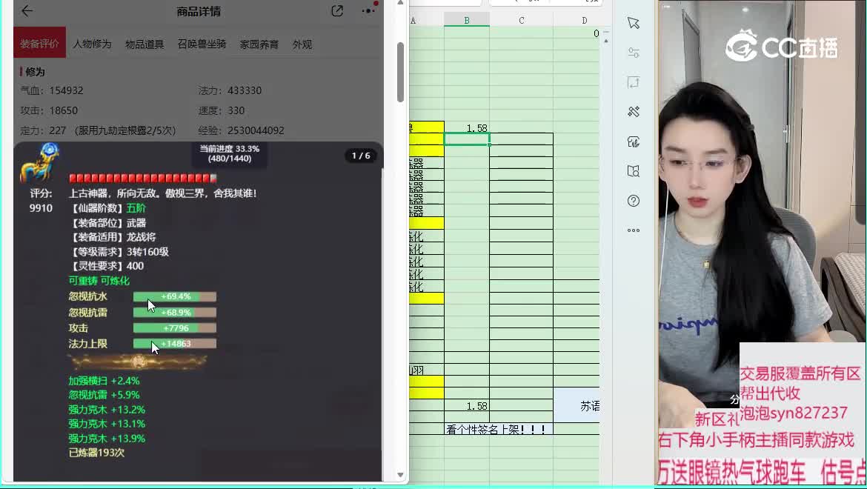Select the arrow cursor tool in sidebar
The height and width of the screenshot is (489, 867).
[633, 23]
